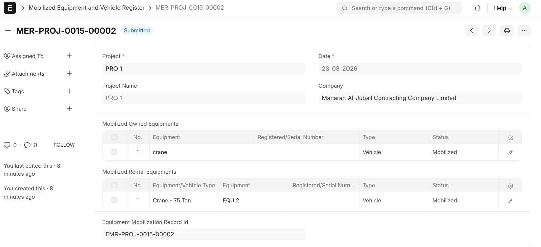Select all rows in Mobilized Owned Equipments

[114, 137]
